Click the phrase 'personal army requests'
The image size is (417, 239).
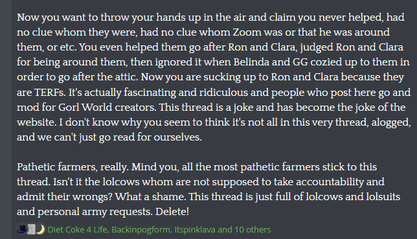pos(95,212)
